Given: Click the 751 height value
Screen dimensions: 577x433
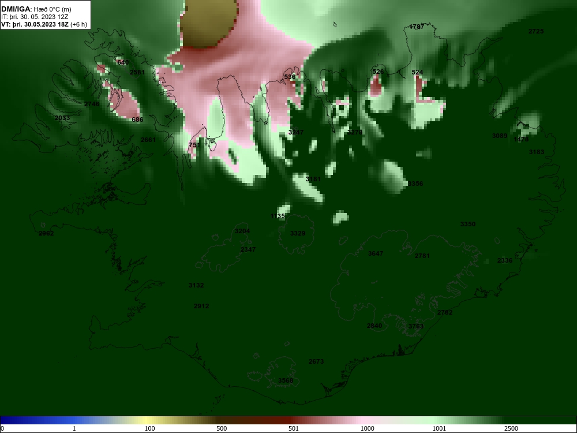Looking at the screenshot, I should coord(194,145).
